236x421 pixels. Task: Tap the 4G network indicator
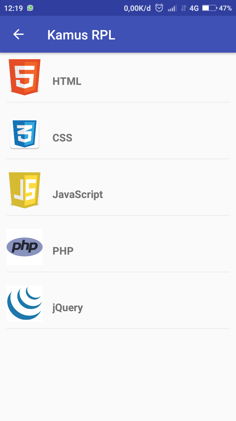[194, 8]
